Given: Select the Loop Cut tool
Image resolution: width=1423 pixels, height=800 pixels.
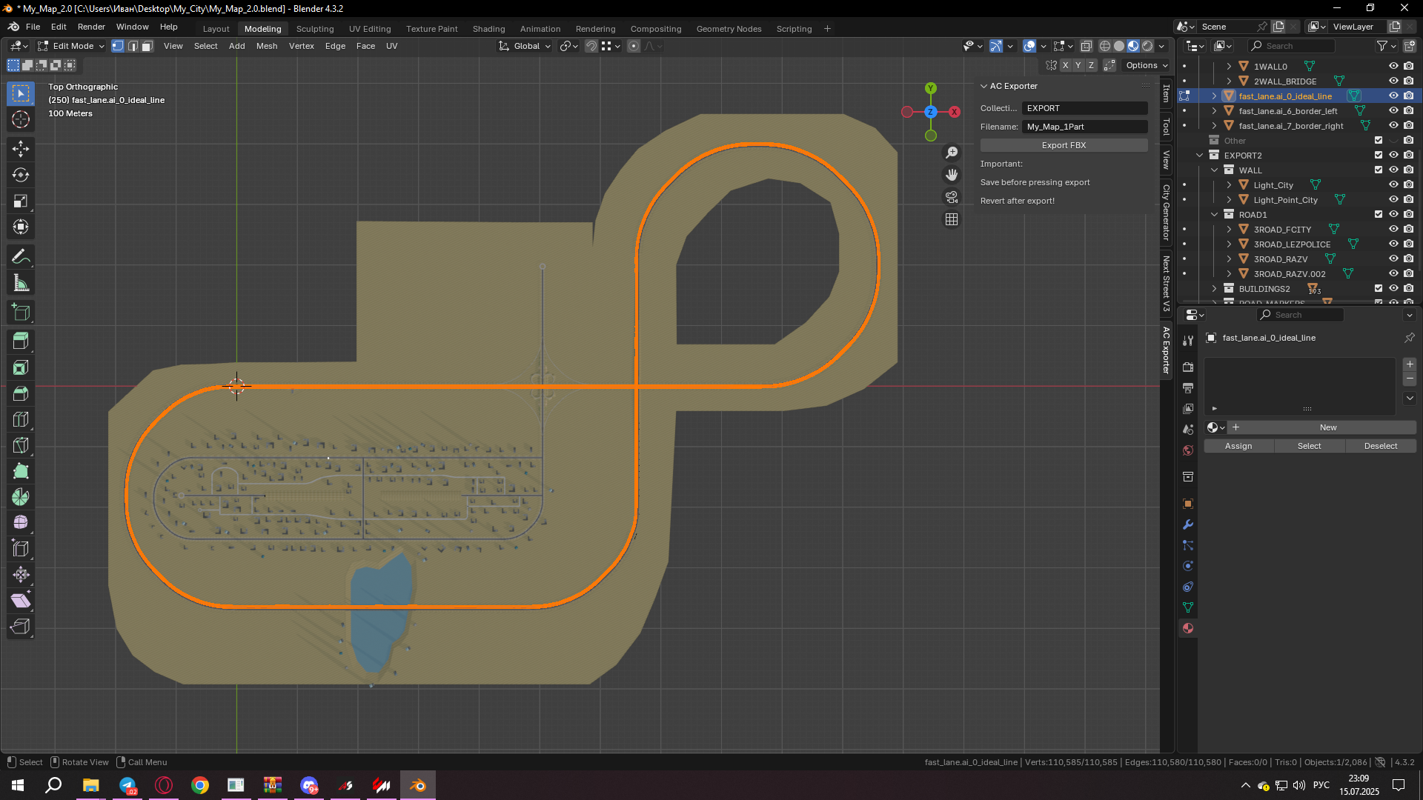Looking at the screenshot, I should point(21,419).
